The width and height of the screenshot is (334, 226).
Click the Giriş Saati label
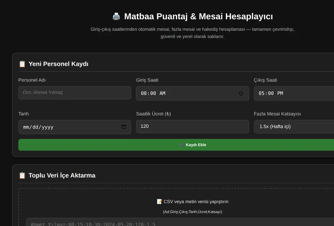[147, 80]
